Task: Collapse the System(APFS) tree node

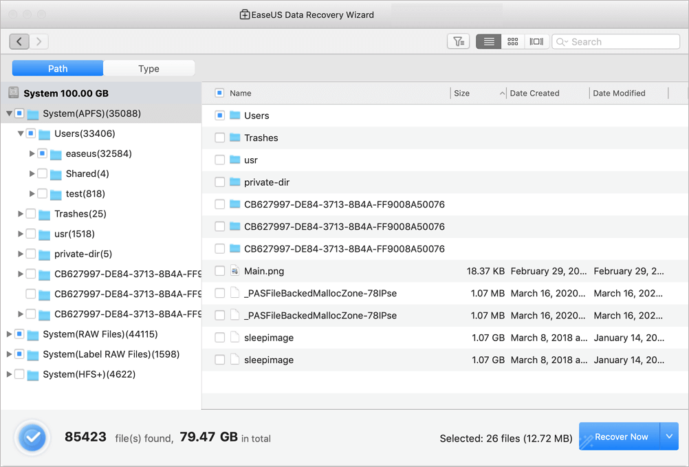Action: [x=9, y=113]
